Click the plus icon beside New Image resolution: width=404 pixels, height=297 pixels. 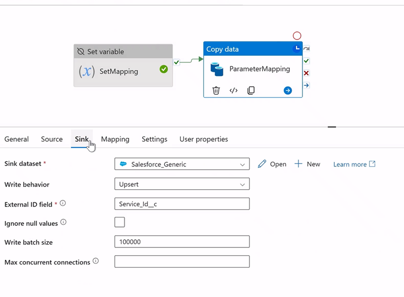tap(298, 164)
